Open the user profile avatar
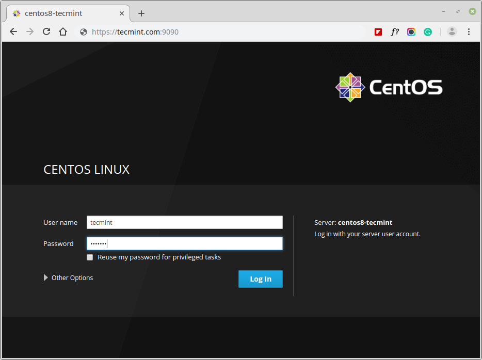 coord(452,31)
